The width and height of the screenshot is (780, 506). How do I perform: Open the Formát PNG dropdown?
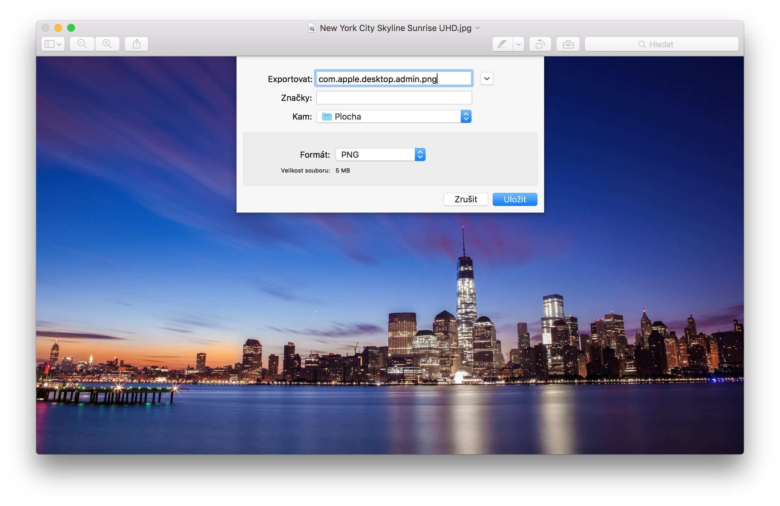[x=380, y=155]
